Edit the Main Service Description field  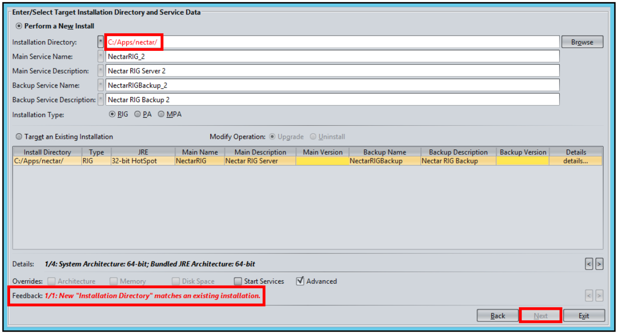click(x=332, y=71)
